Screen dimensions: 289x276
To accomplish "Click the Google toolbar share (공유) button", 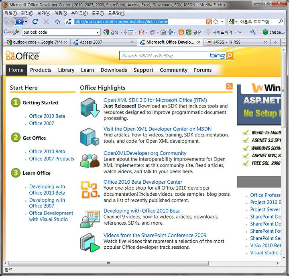I will click(x=194, y=32).
